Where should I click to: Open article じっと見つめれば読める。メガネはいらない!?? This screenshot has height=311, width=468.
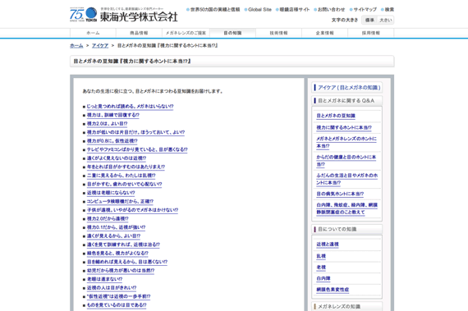[130, 107]
